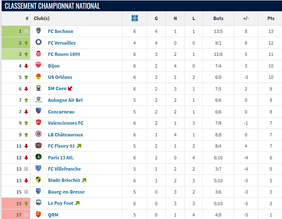
Task: Click the green arrow beside Le Puy Foot
Action: pyautogui.click(x=77, y=203)
